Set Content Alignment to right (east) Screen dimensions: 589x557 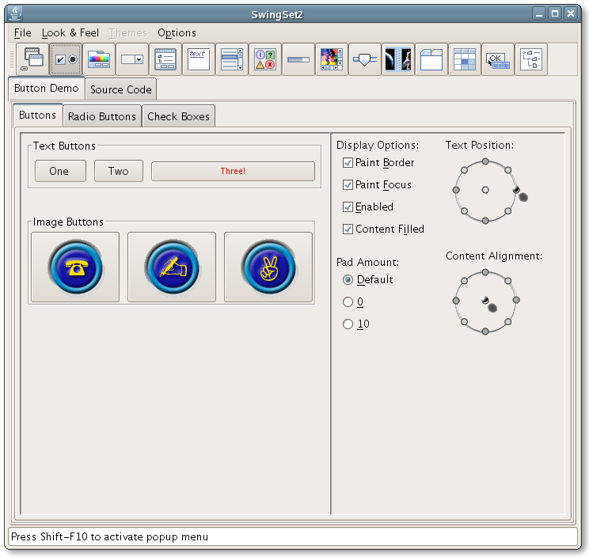pyautogui.click(x=516, y=300)
